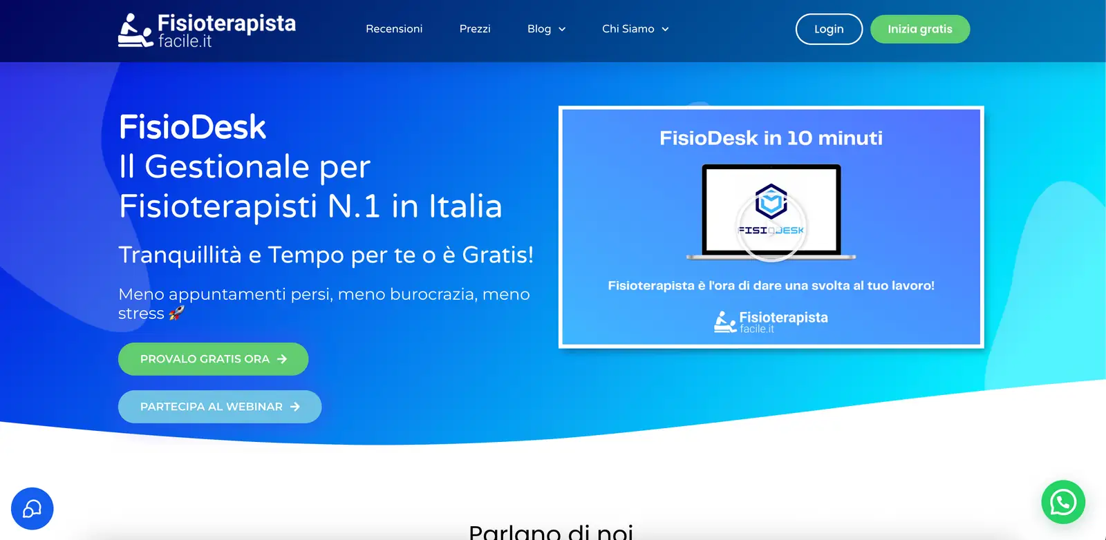Expand the Chi Siamo dropdown chevron

665,30
